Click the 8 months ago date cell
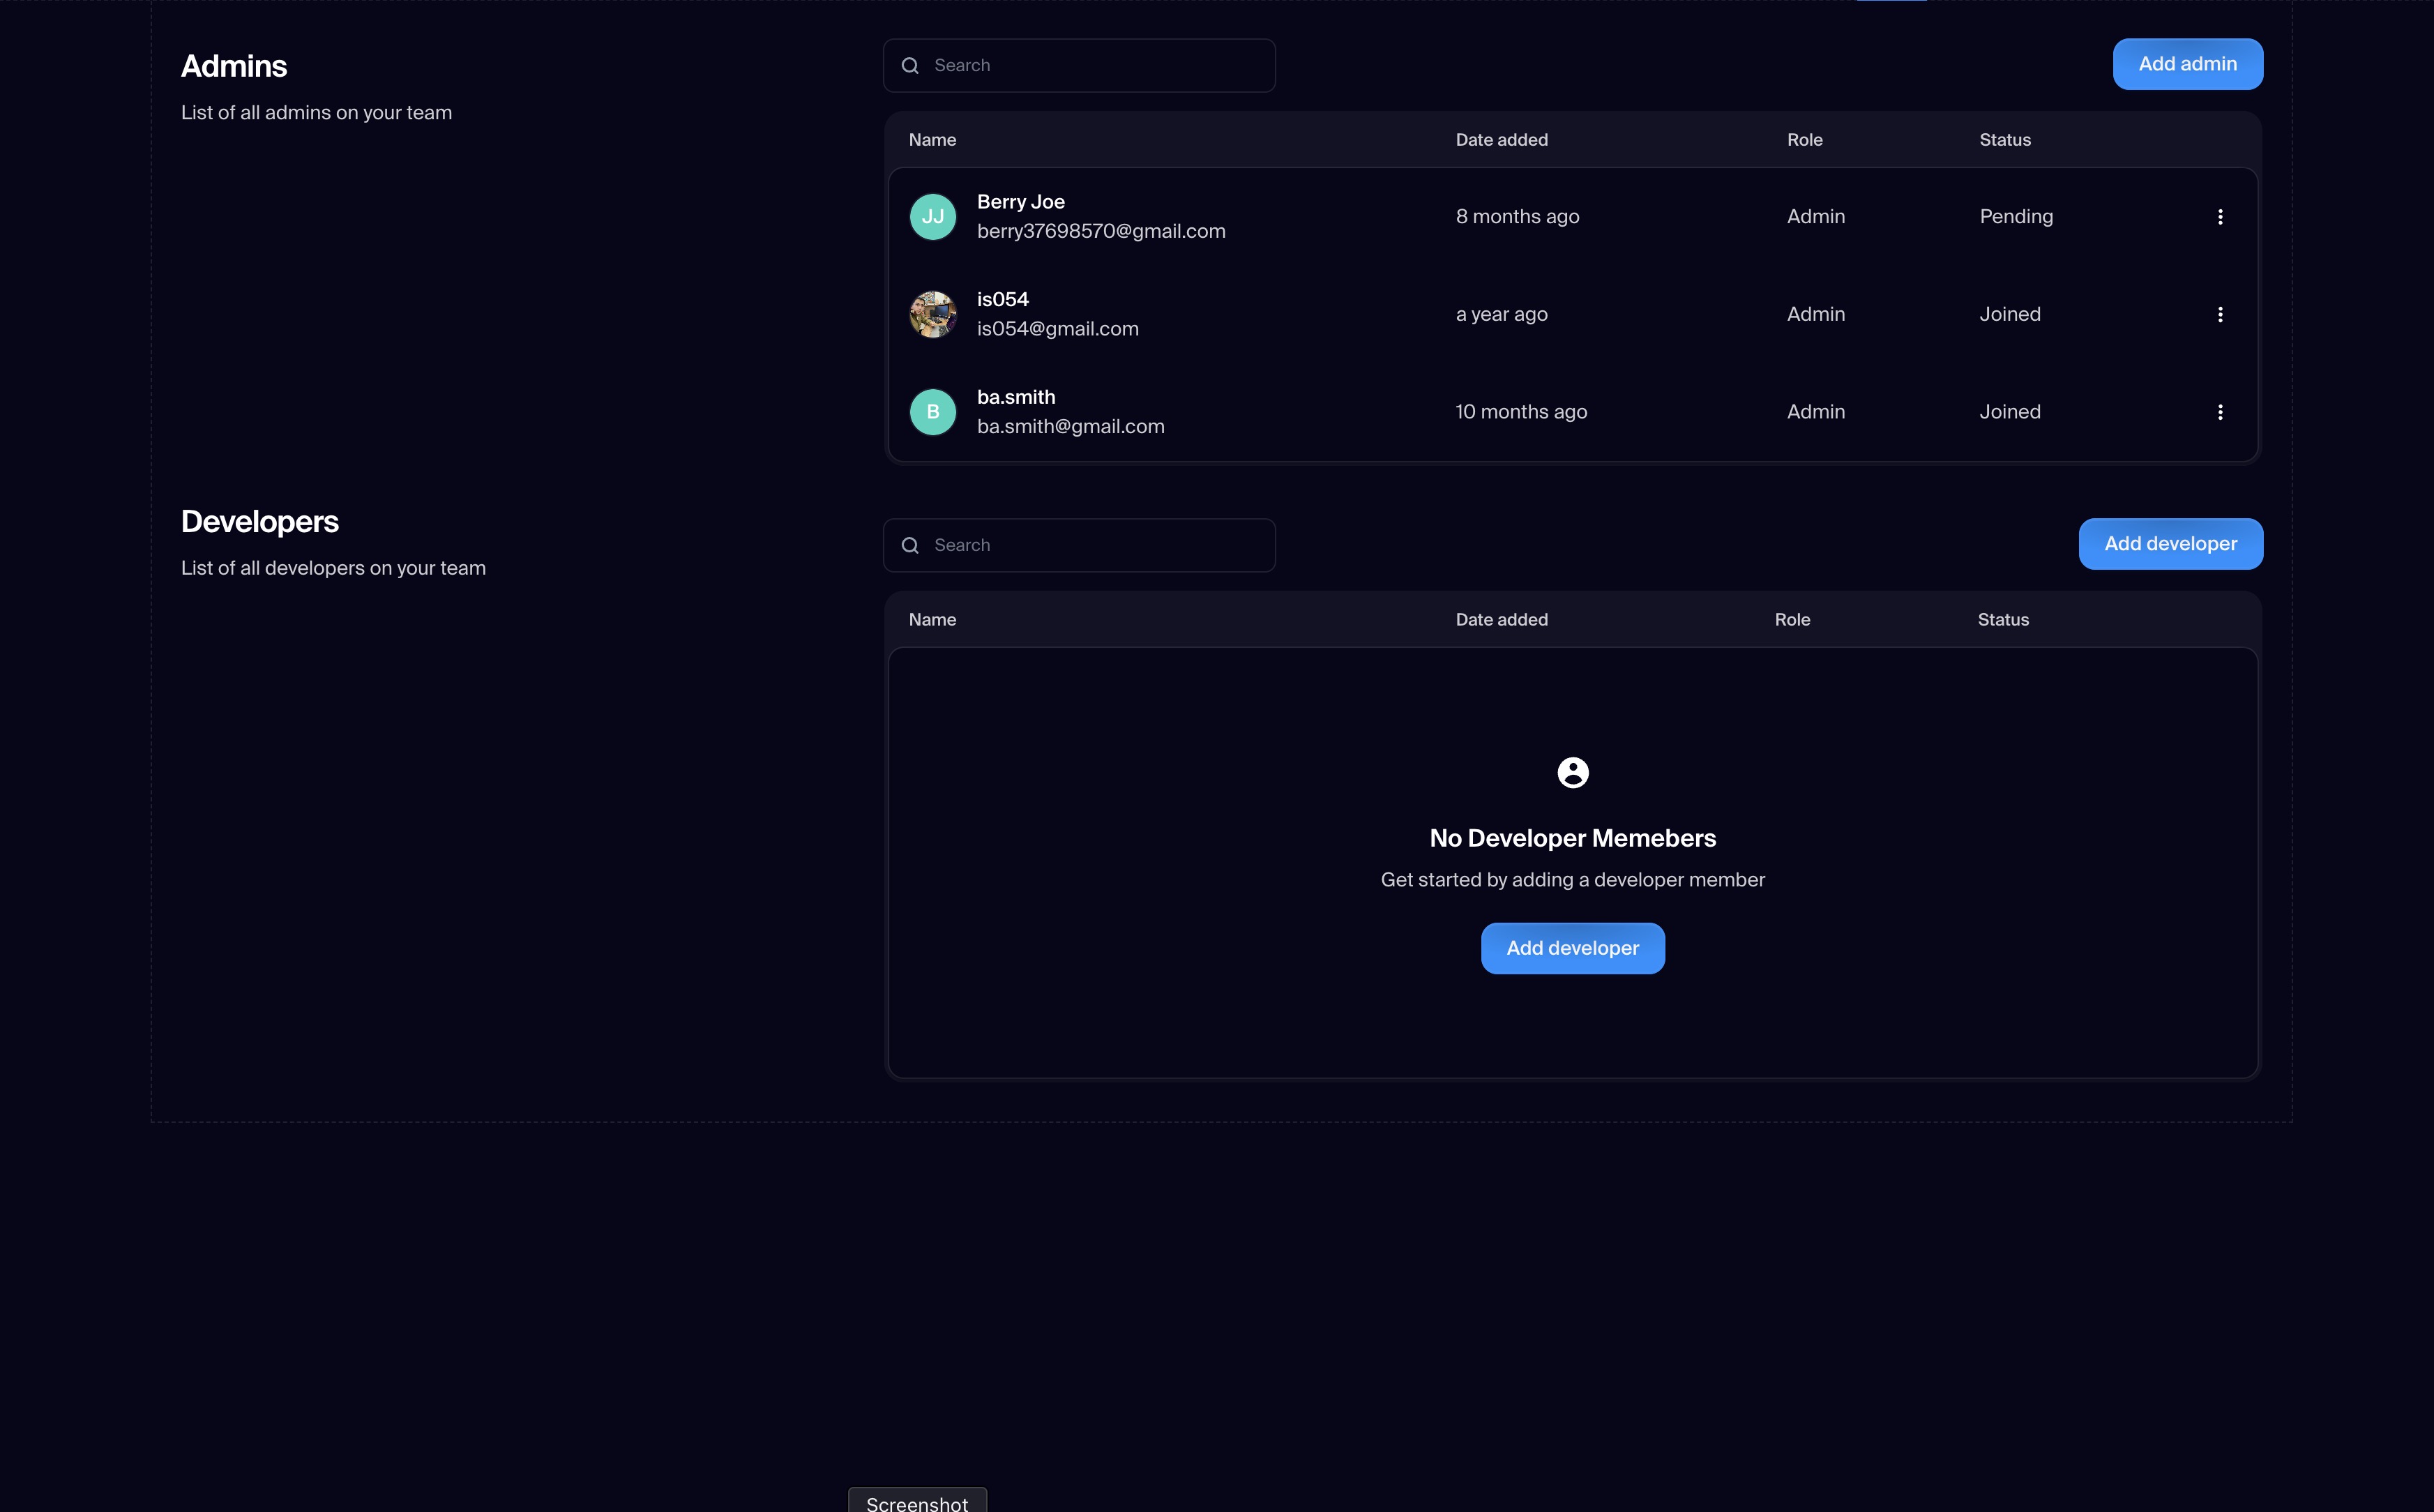 1517,217
